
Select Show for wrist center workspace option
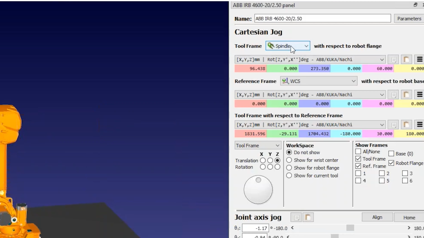tap(289, 160)
